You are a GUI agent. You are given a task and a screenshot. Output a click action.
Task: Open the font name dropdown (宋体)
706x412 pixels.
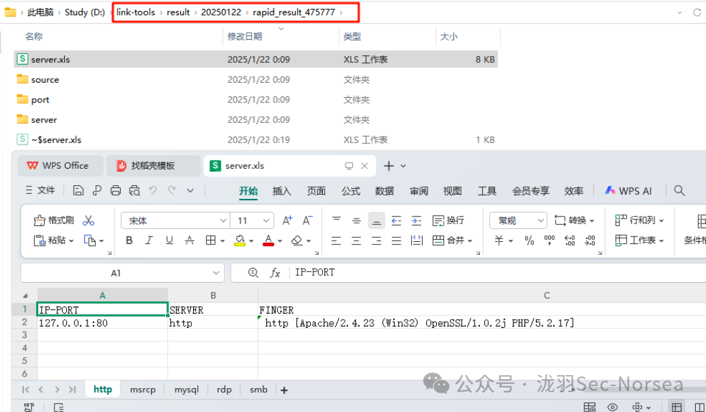[x=223, y=221]
